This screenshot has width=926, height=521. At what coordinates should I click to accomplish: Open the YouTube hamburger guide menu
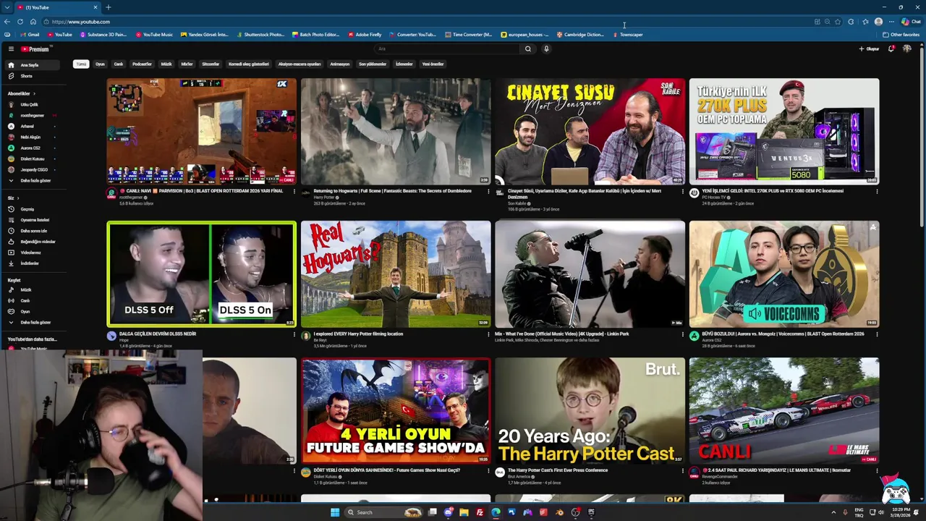tap(11, 49)
